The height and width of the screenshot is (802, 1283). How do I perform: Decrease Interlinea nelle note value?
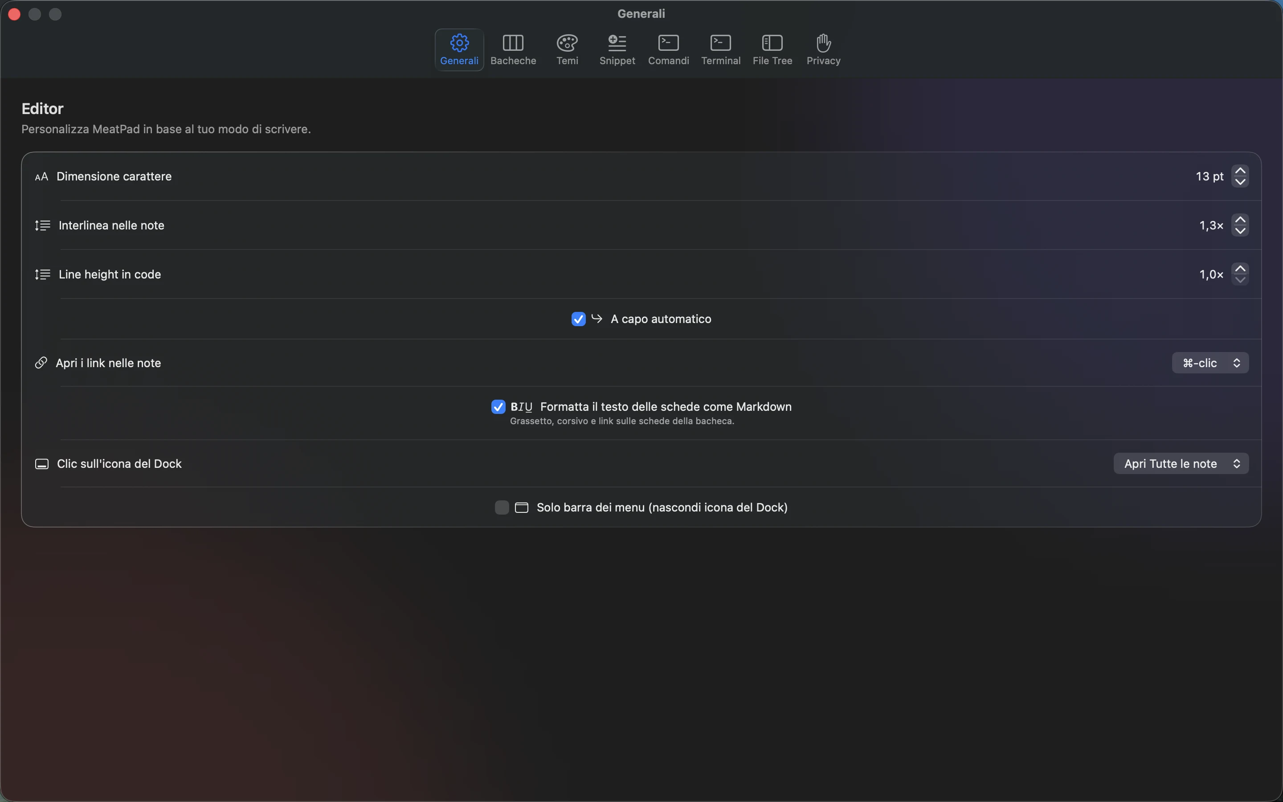[1240, 231]
